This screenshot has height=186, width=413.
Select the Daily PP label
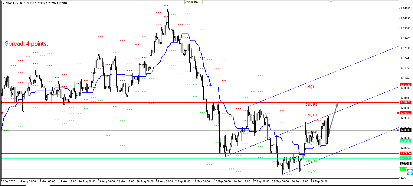311,132
